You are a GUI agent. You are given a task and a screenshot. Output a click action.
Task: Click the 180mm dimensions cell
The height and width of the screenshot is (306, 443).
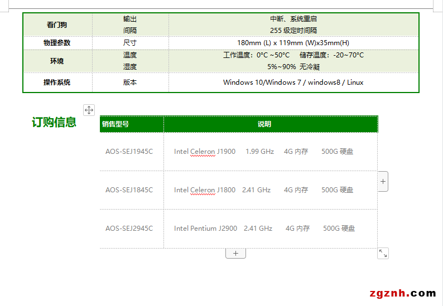coord(293,43)
